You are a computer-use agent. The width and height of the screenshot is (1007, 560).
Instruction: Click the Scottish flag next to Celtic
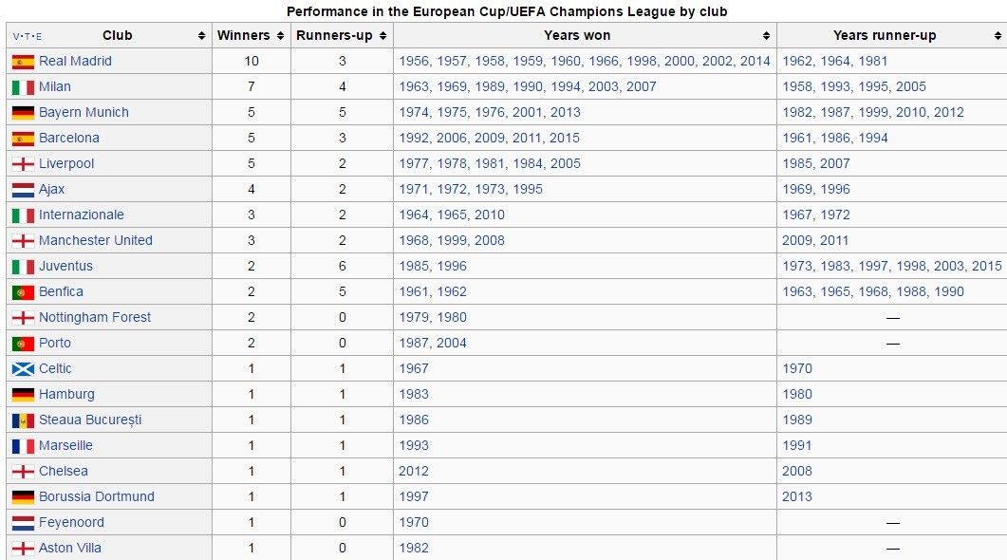pyautogui.click(x=23, y=369)
